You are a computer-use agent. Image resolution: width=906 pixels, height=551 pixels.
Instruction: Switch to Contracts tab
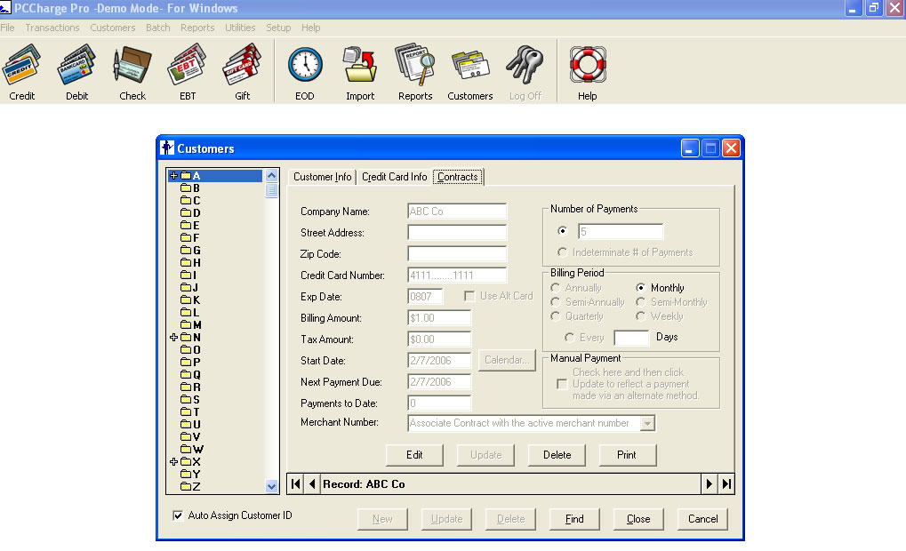point(458,177)
